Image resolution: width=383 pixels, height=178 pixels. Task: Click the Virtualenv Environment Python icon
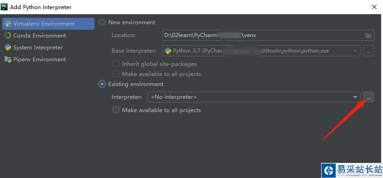pos(8,24)
